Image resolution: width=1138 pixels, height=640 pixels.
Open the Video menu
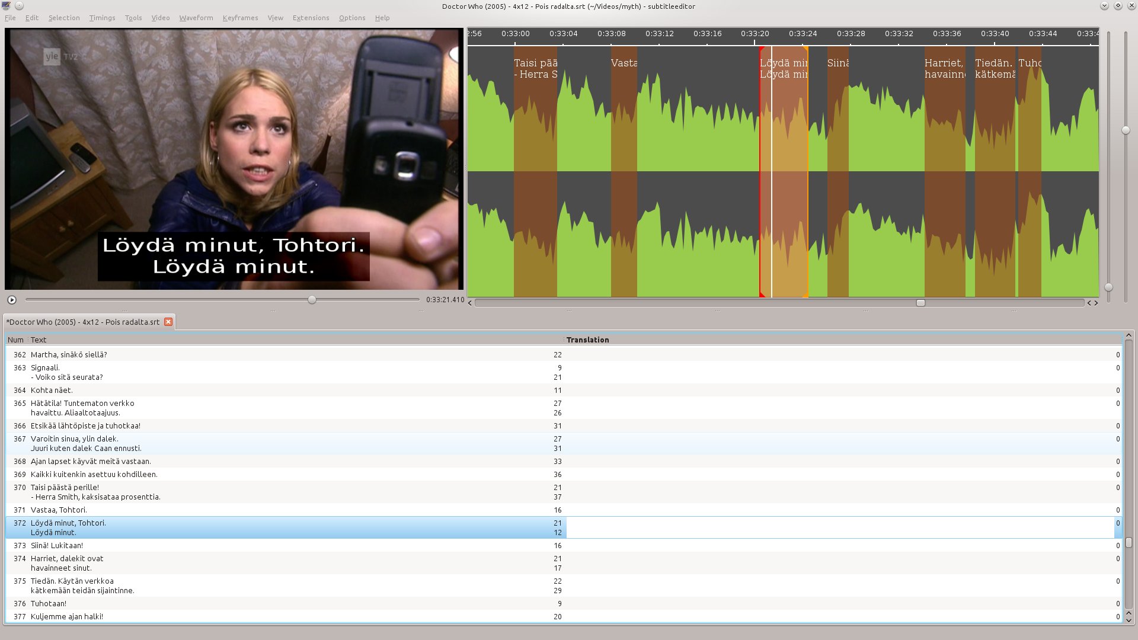point(160,18)
